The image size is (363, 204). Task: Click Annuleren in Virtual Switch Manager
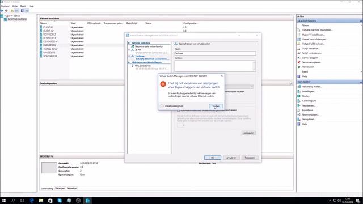pos(231,158)
